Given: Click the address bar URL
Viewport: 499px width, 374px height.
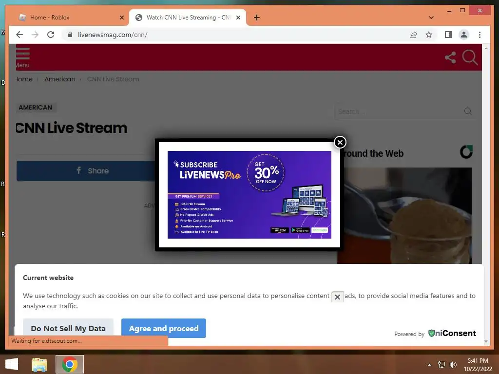Looking at the screenshot, I should 113,35.
